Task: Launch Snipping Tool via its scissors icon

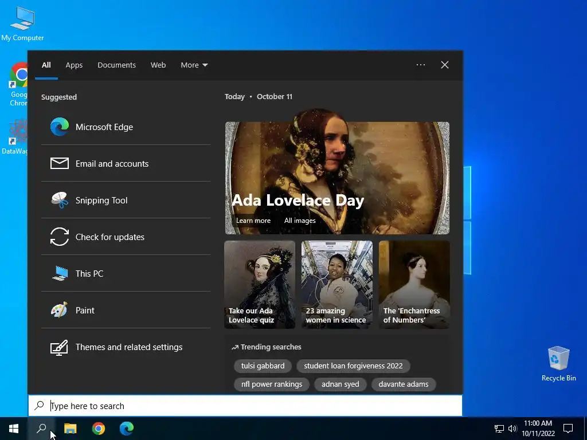Action: tap(60, 200)
